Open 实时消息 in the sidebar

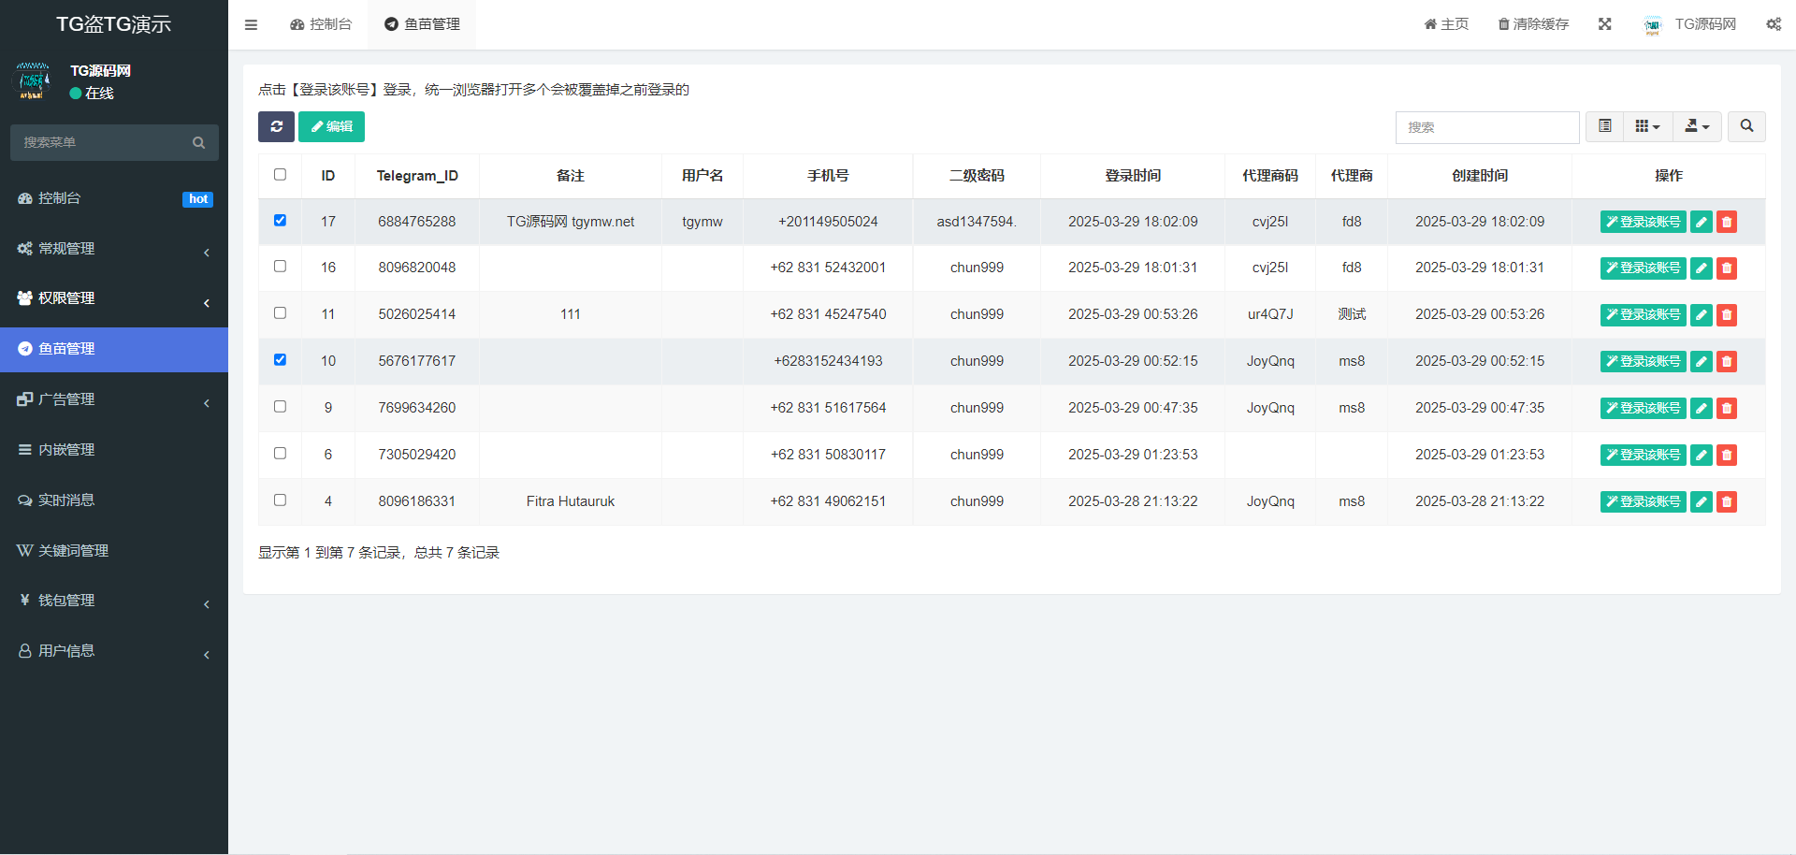[x=114, y=500]
